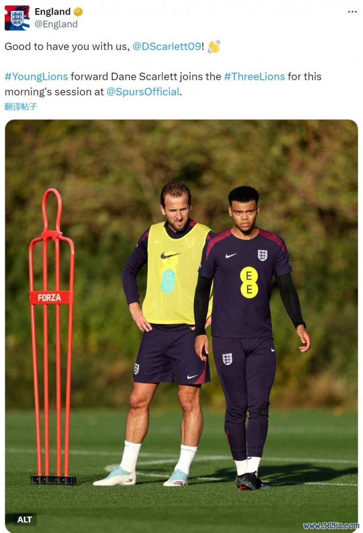The width and height of the screenshot is (363, 533).
Task: Click the FORZA label on red mannequin
Action: click(49, 298)
